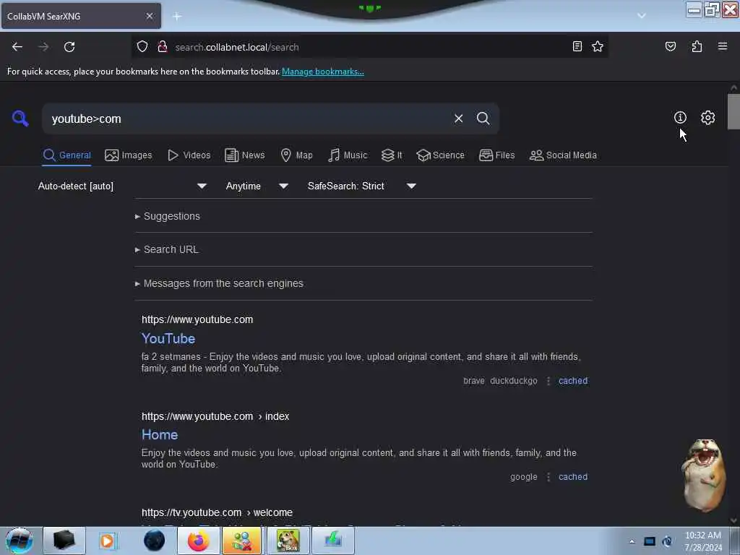Reload the current page
The height and width of the screenshot is (555, 740).
pyautogui.click(x=69, y=47)
